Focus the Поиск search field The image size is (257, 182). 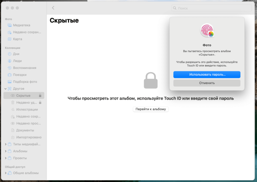pos(212,8)
